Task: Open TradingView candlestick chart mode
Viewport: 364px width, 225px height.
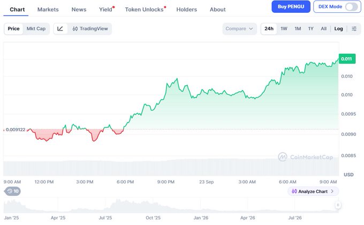Action: pos(90,29)
